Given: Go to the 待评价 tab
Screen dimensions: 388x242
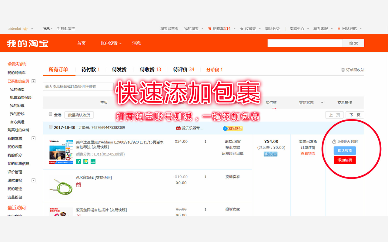Looking at the screenshot, I should (184, 70).
